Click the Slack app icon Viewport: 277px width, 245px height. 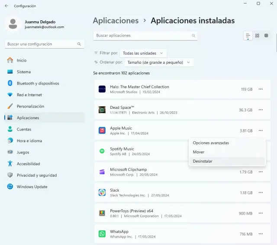click(102, 193)
